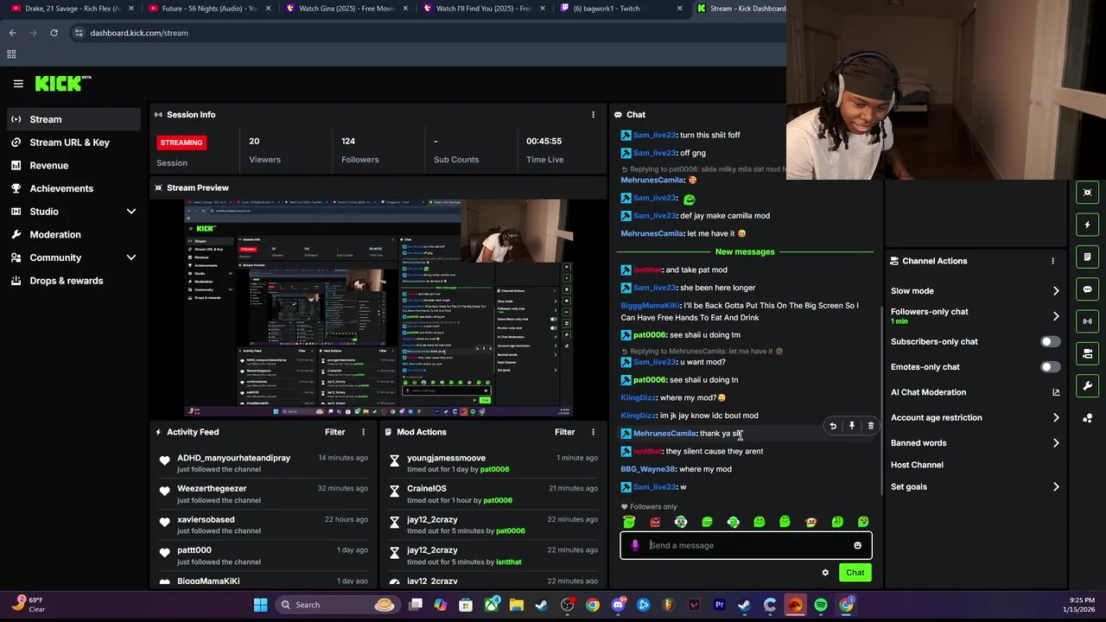1106x622 pixels.
Task: Click the broadcast signal icon in the right sidebar
Action: click(x=1088, y=321)
